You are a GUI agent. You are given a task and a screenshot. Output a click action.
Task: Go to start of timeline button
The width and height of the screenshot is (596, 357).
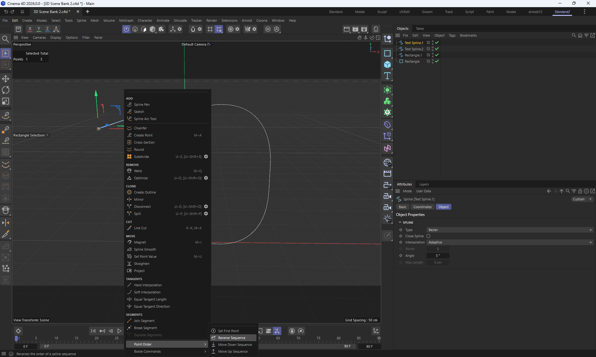coord(93,331)
